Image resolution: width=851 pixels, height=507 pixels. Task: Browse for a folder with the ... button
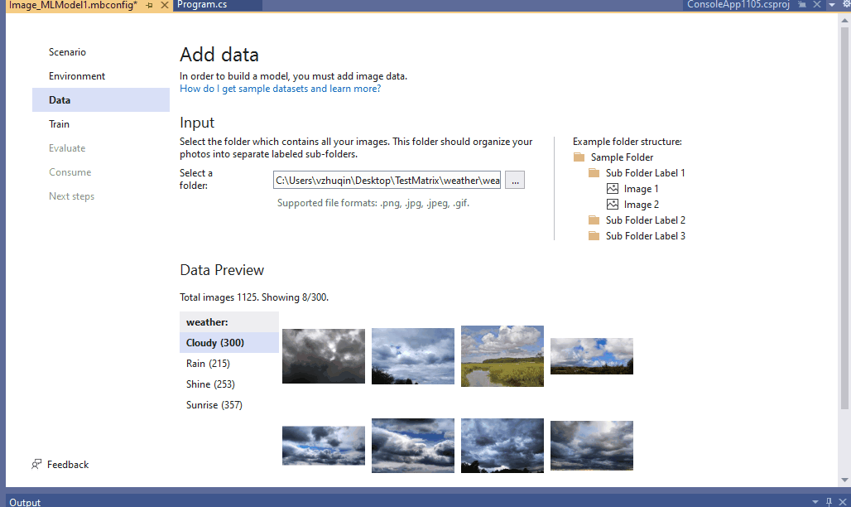point(514,180)
